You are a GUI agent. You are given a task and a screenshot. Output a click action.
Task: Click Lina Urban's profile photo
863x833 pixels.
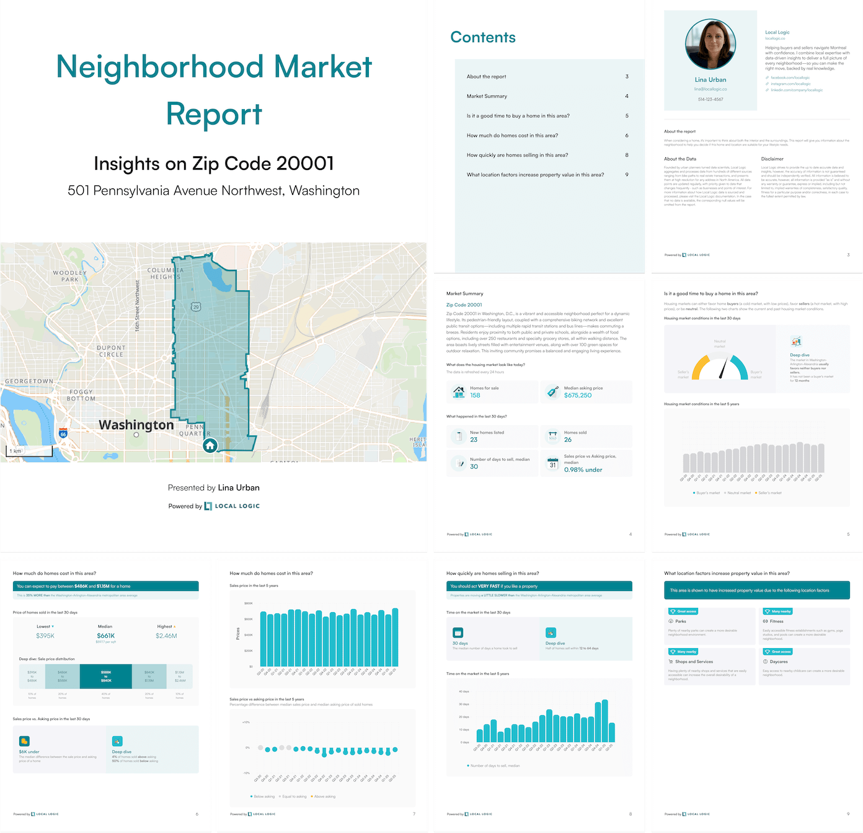click(710, 44)
